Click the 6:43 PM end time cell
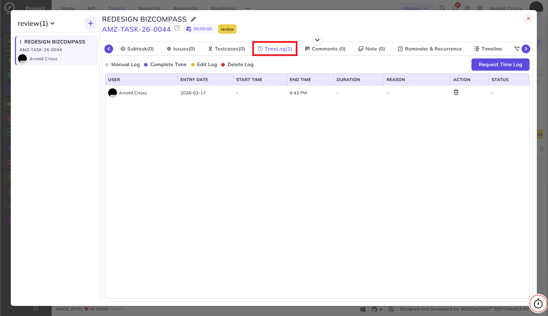The width and height of the screenshot is (548, 316). [298, 93]
